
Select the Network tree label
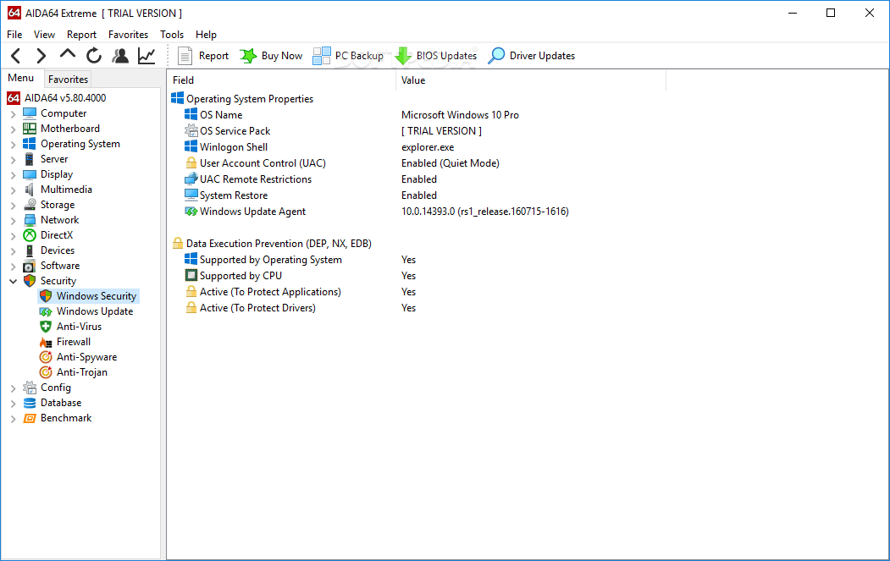pos(59,220)
